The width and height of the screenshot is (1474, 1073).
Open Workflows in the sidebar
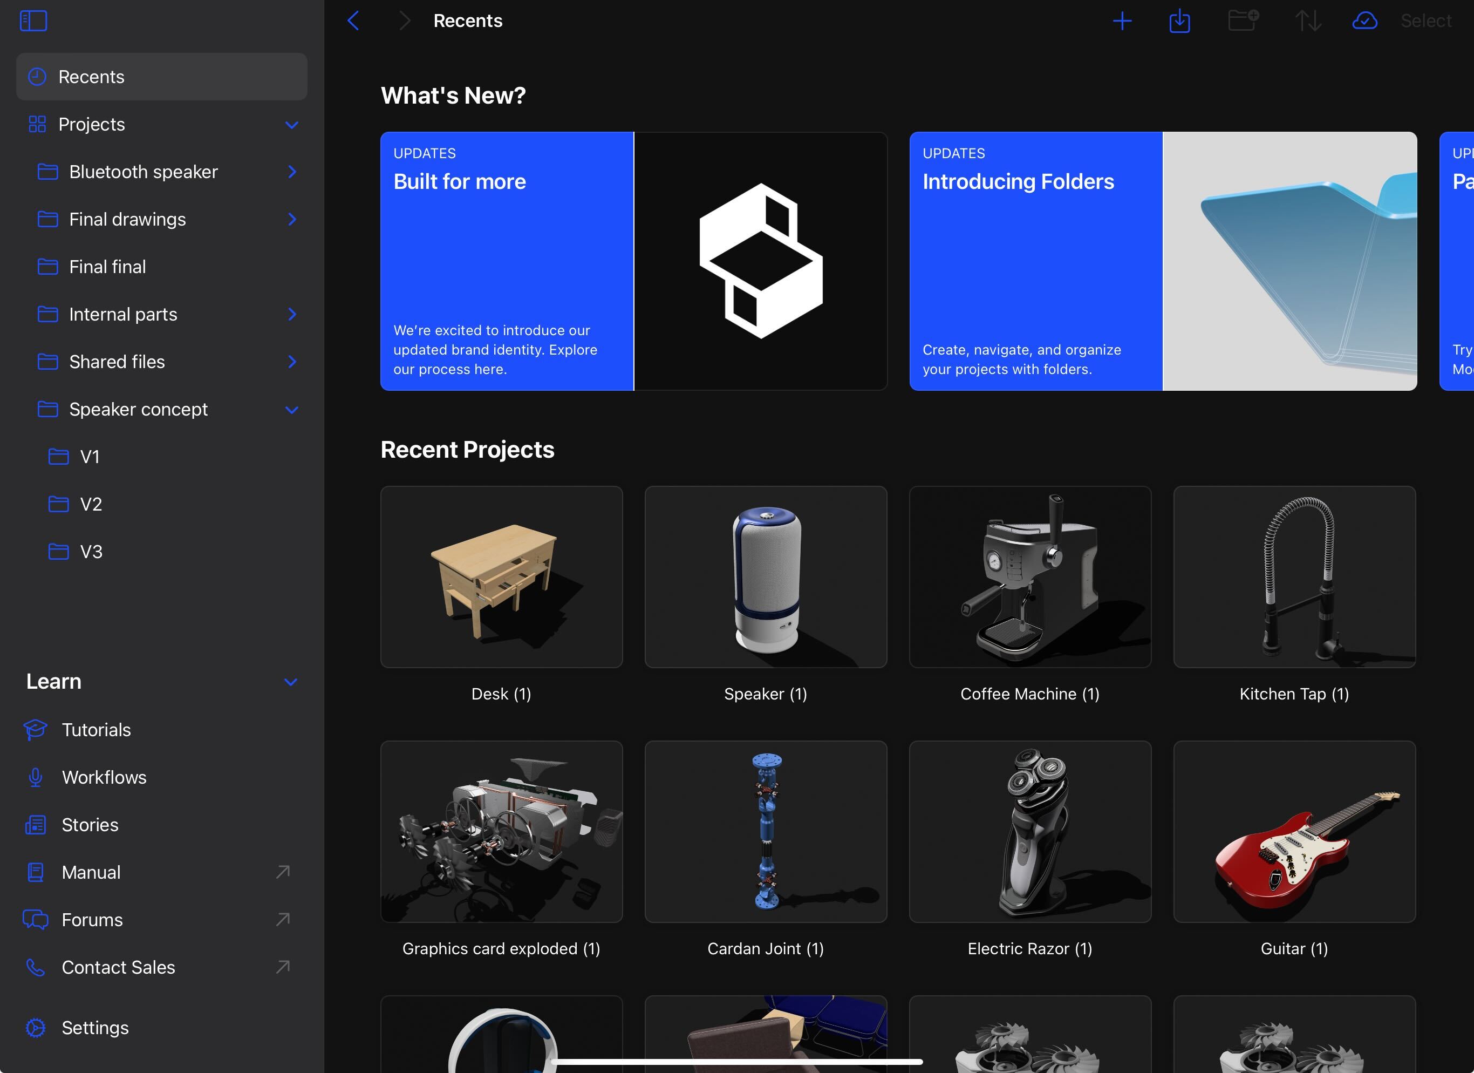pyautogui.click(x=104, y=777)
